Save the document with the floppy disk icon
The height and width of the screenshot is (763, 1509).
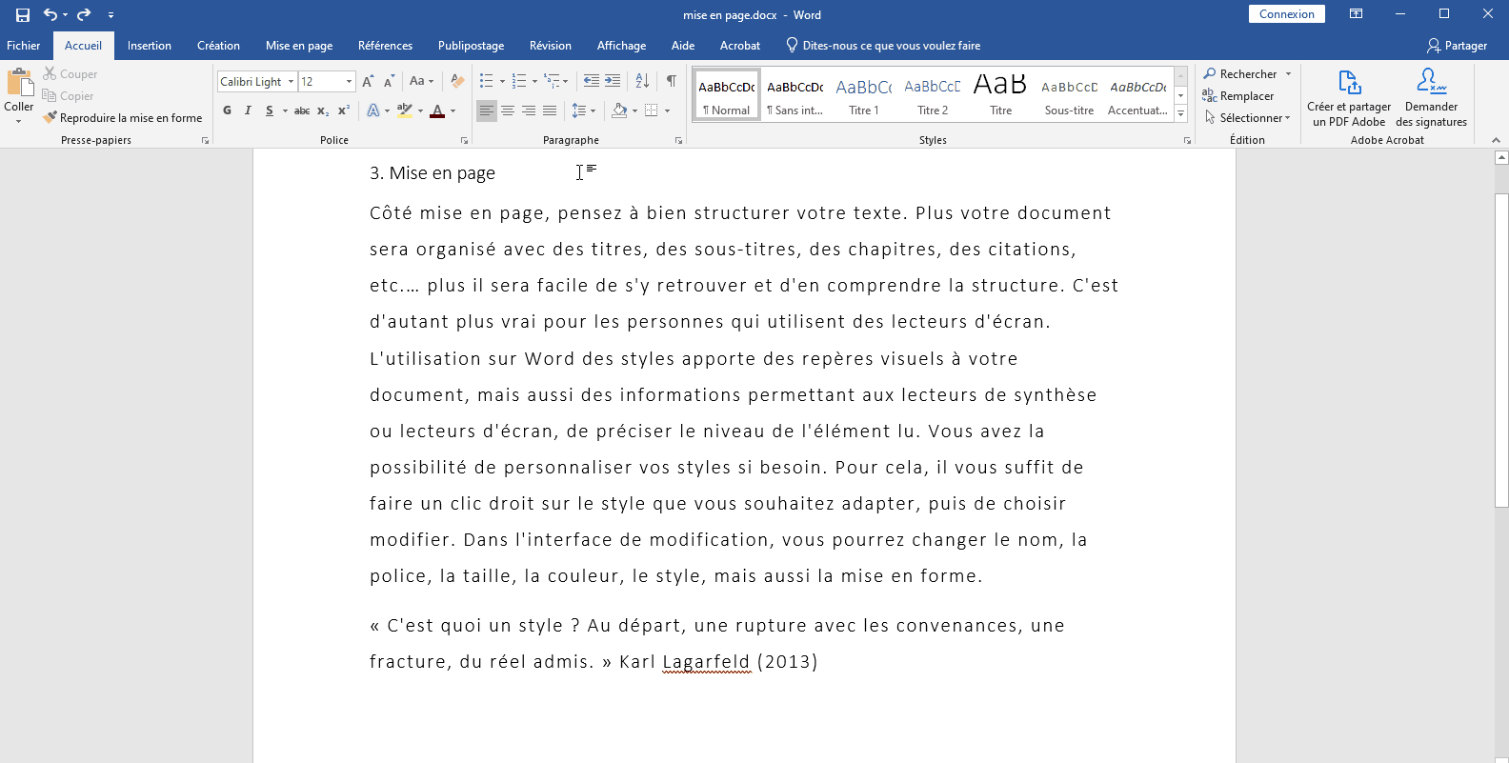(x=23, y=14)
